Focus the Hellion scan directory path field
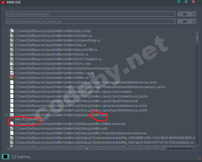The width and height of the screenshot is (202, 162). [90, 14]
